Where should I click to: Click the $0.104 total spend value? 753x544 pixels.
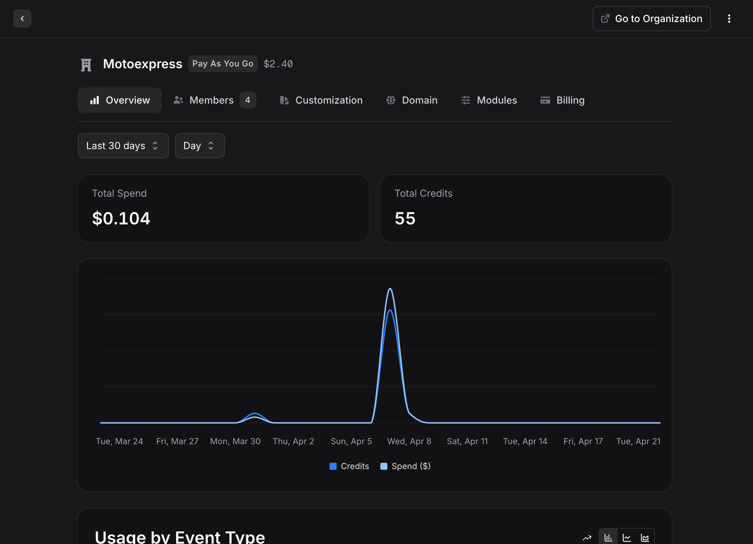pos(121,218)
